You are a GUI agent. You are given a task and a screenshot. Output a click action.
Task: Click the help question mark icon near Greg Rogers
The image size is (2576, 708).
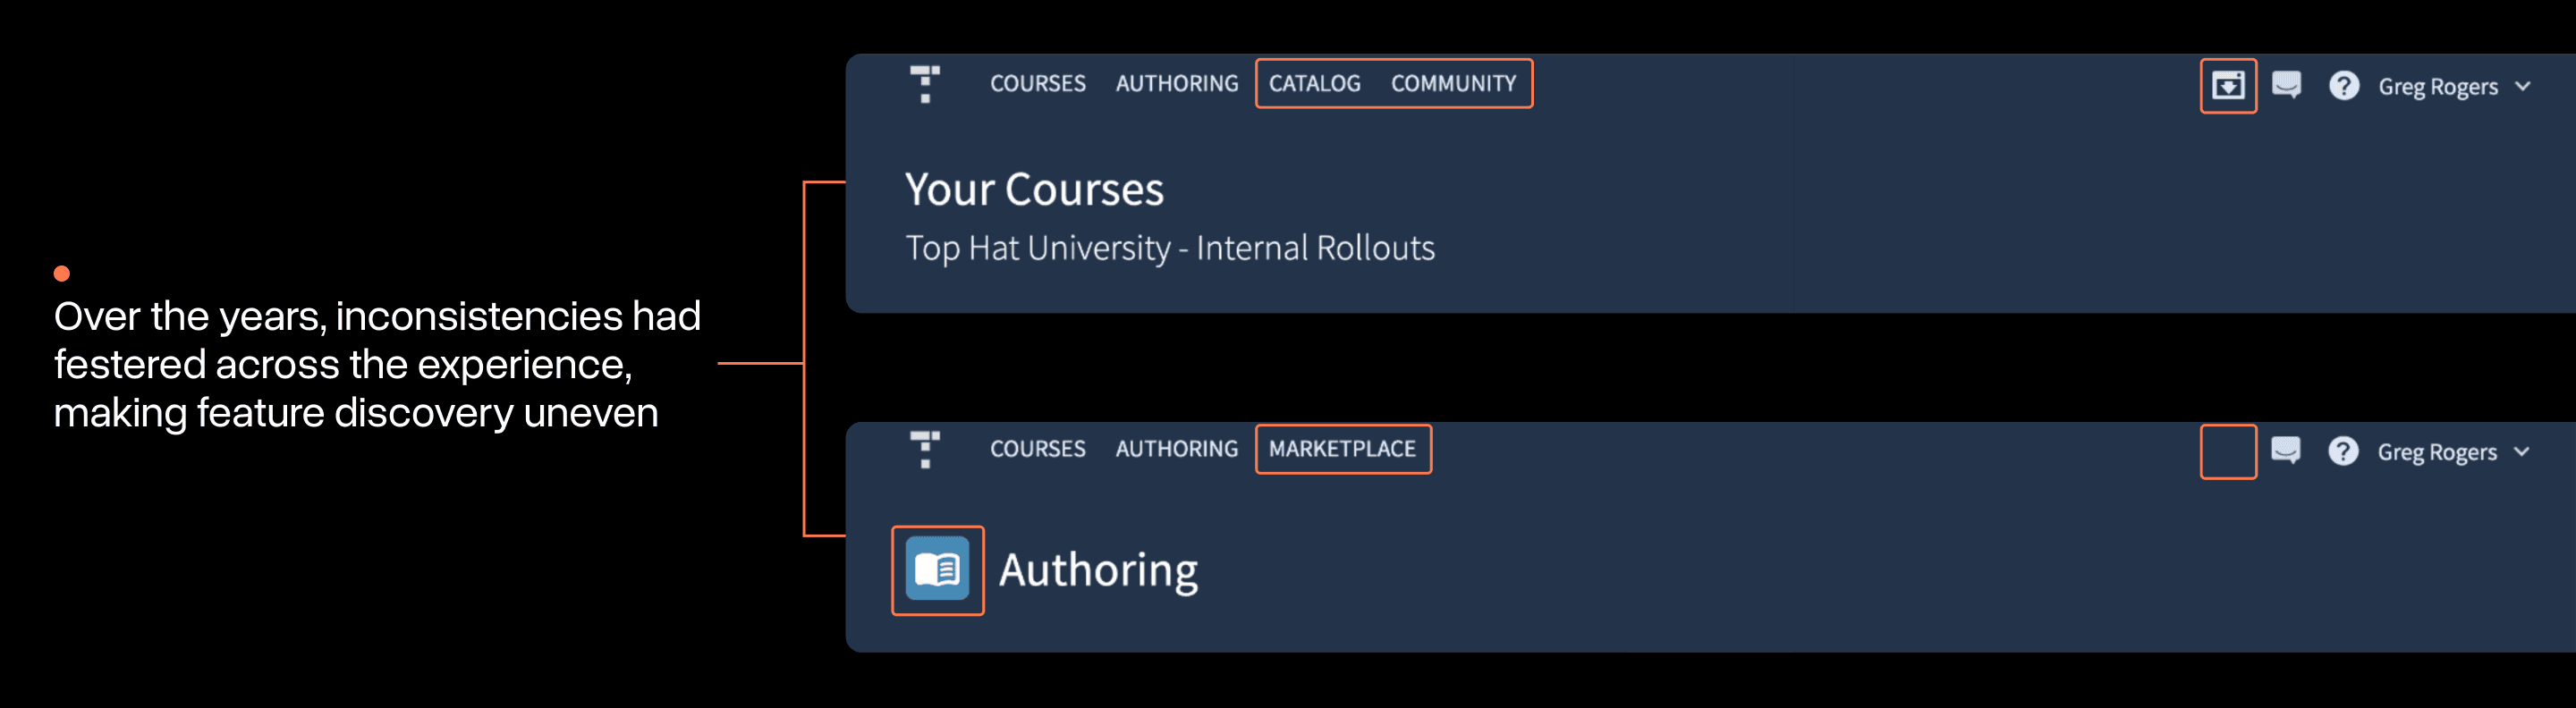[2345, 87]
